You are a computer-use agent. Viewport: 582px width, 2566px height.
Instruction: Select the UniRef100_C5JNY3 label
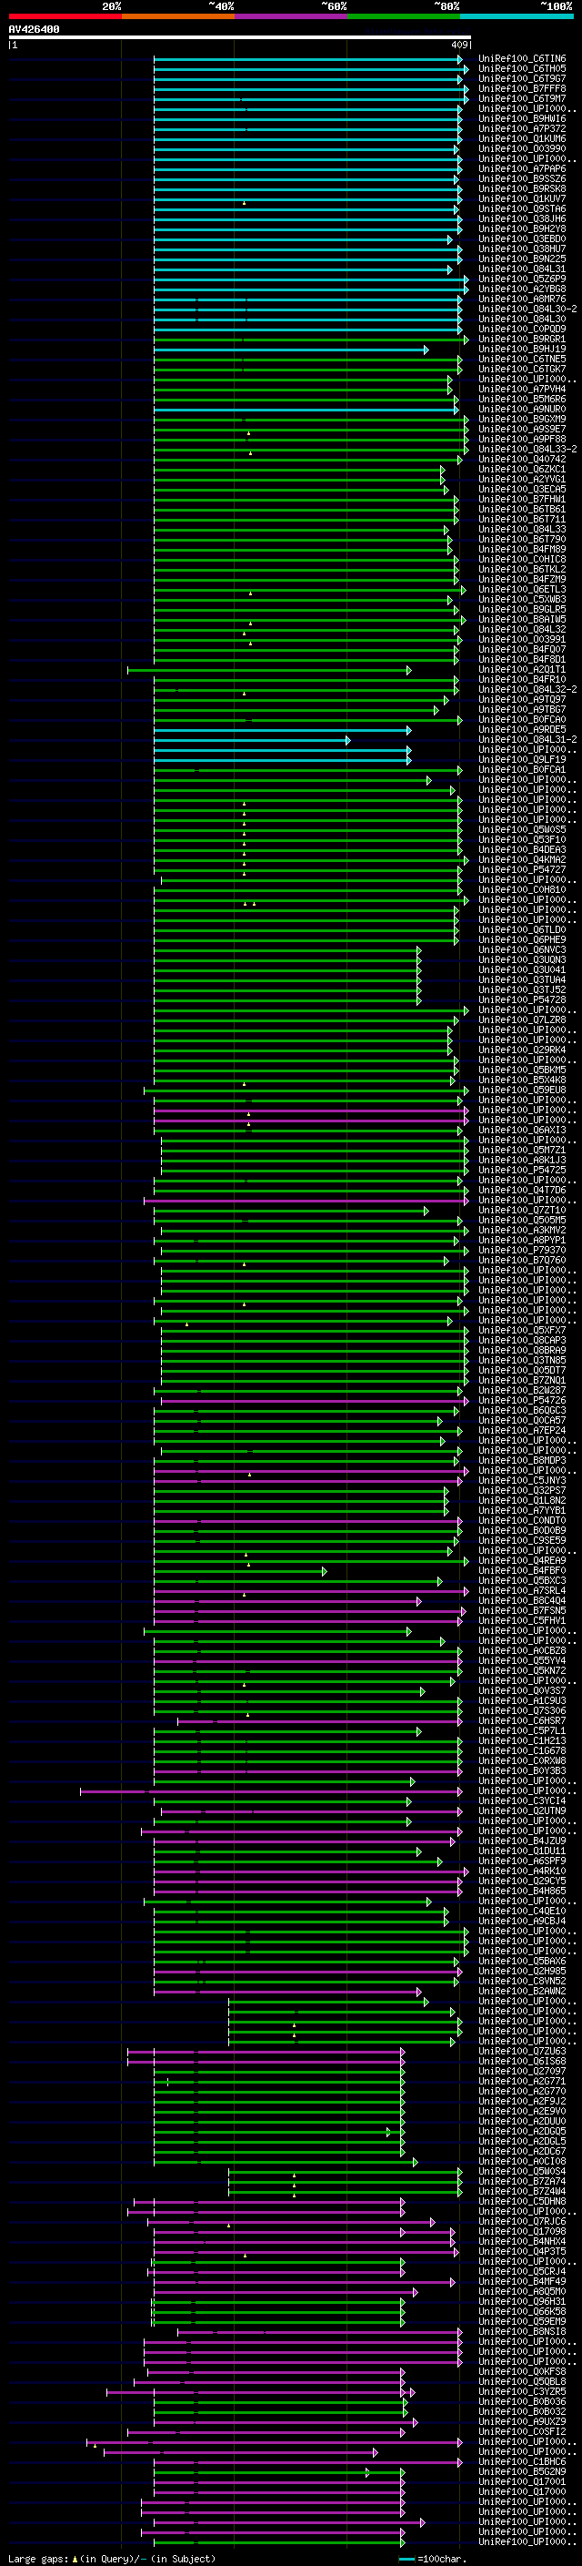(x=522, y=1481)
